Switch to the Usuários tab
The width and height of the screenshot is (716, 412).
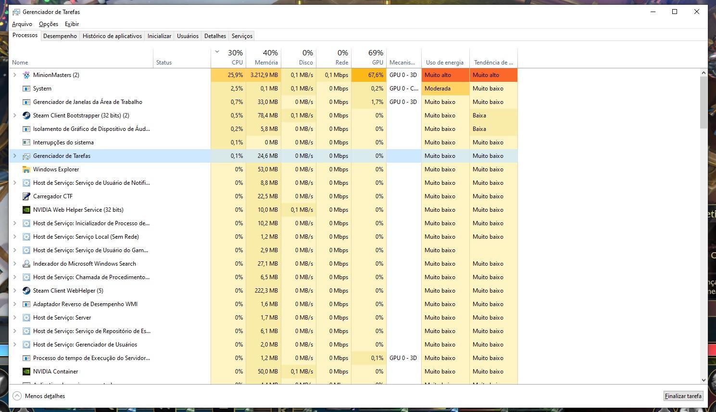click(188, 36)
